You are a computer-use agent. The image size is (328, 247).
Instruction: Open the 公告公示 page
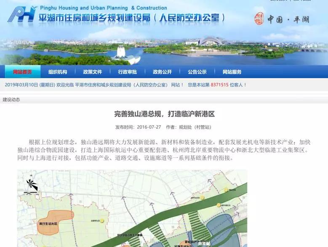197,72
